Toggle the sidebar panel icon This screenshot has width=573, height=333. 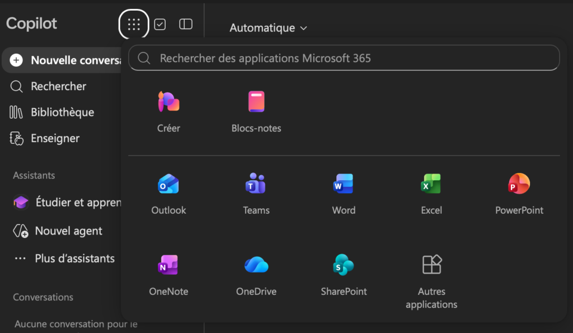[186, 24]
